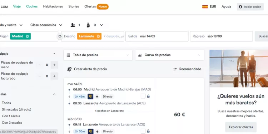Image resolution: width=268 pixels, height=134 pixels.
Task: Select Sin escalas (directo) filter
Action: point(16,109)
